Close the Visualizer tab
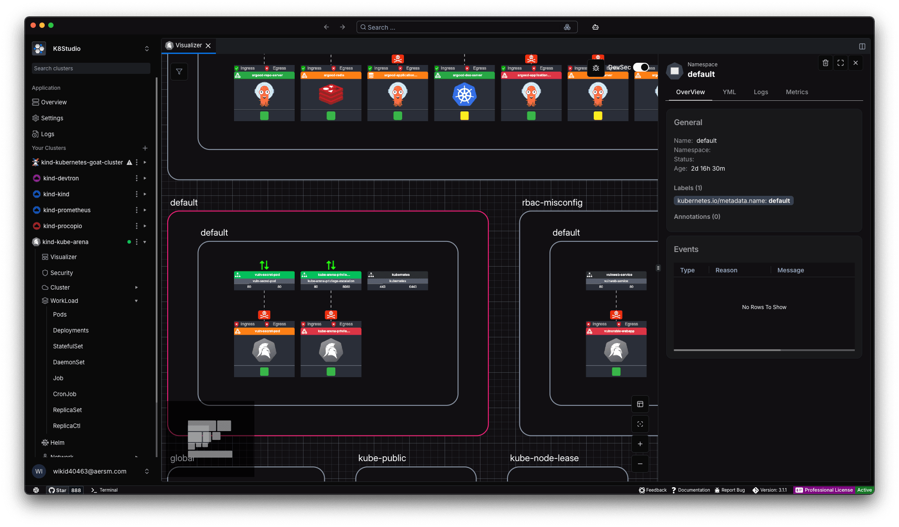Screen dimensions: 899x527 (x=208, y=46)
